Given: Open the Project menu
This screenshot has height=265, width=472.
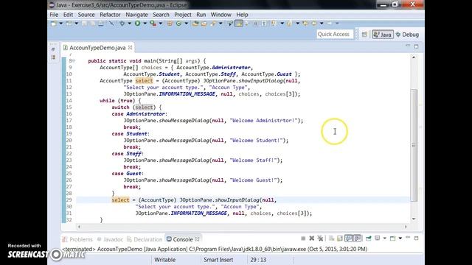Looking at the screenshot, I should coord(183,15).
